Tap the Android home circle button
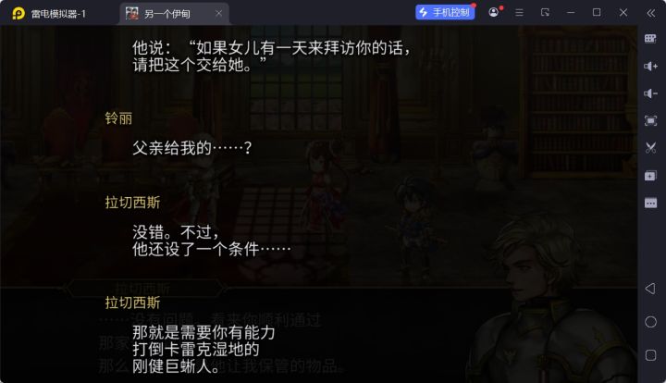The width and height of the screenshot is (666, 383). 650,322
